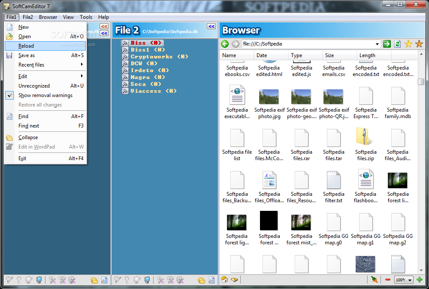
Task: Sort by the Size column header
Action: 339,55
